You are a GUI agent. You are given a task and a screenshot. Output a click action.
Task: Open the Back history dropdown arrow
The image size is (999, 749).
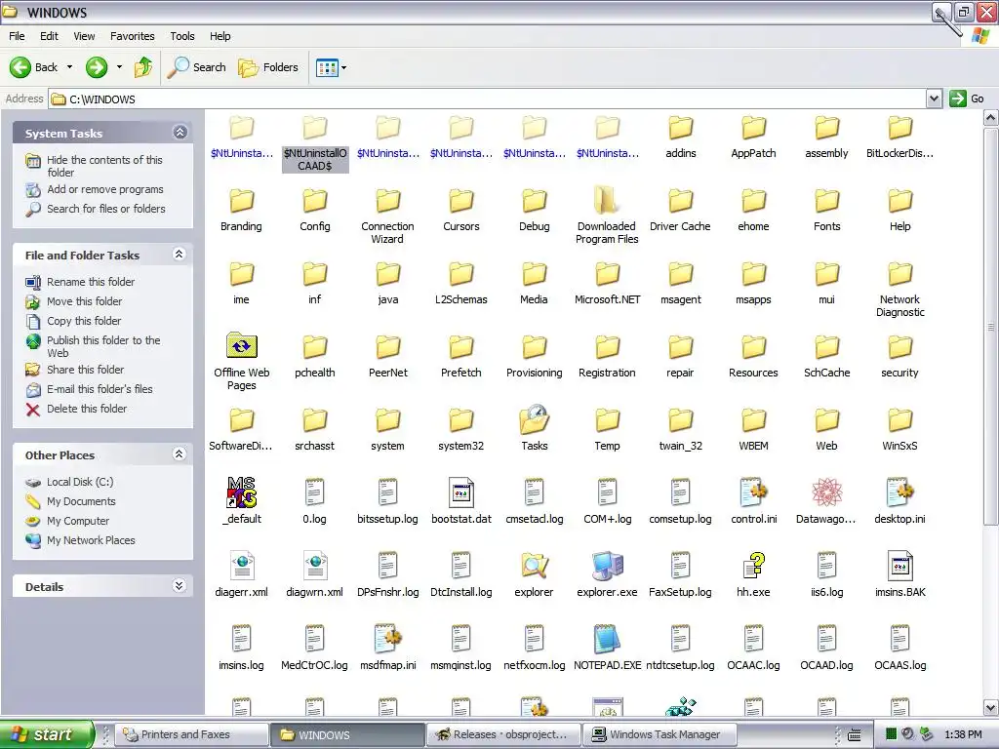(x=69, y=67)
